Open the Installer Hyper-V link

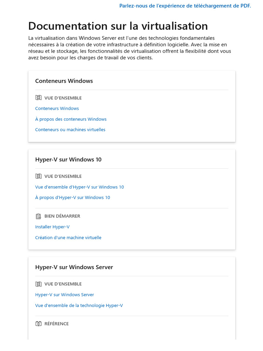52,227
